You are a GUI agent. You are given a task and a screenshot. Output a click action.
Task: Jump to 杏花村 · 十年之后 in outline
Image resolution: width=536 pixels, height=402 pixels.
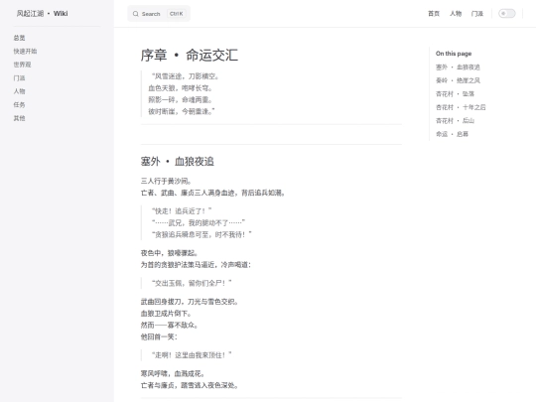pos(461,107)
